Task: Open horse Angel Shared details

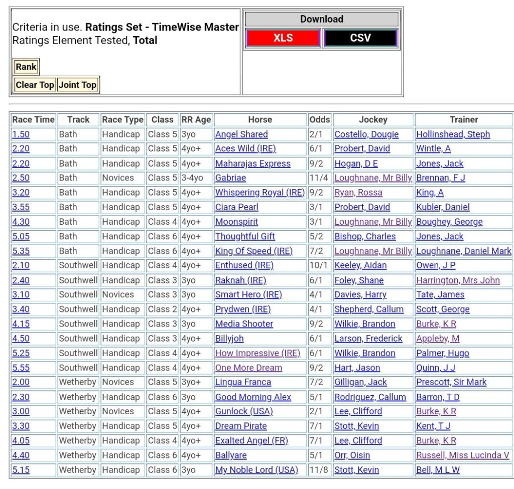Action: pyautogui.click(x=241, y=134)
